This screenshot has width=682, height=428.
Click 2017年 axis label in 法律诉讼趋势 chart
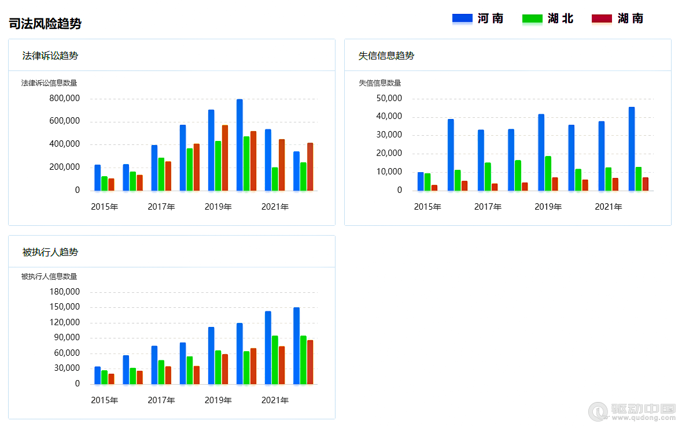tap(161, 207)
